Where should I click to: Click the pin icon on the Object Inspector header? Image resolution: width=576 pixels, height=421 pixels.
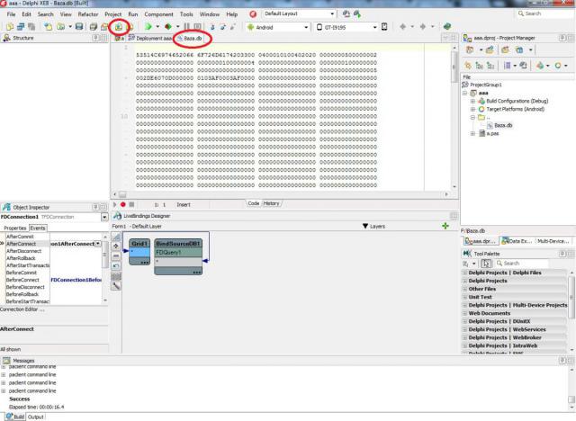(95, 207)
